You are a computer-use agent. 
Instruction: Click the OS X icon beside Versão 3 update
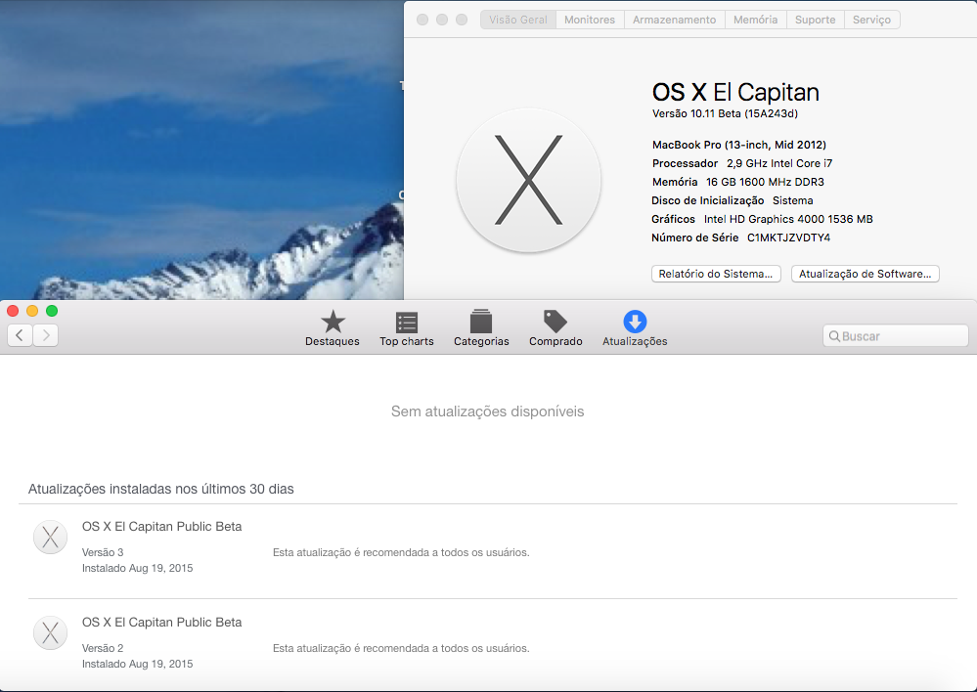click(51, 537)
